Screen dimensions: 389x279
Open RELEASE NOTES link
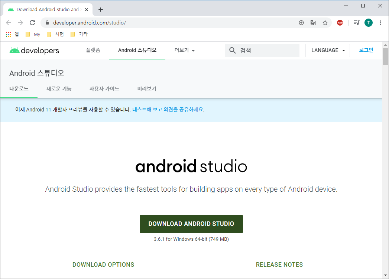click(x=279, y=265)
